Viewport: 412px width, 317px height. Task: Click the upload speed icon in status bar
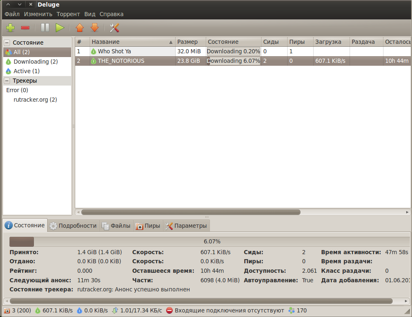[x=79, y=311]
